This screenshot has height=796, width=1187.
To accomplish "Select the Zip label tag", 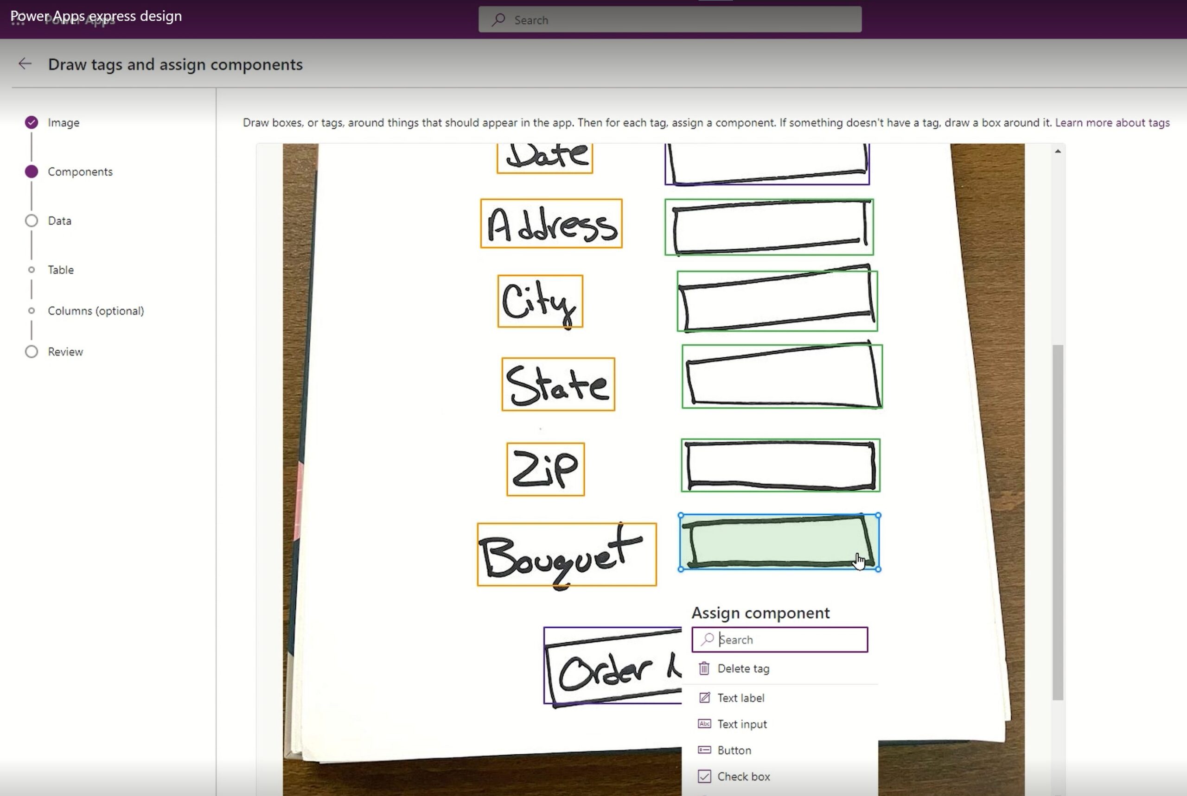I will (545, 469).
